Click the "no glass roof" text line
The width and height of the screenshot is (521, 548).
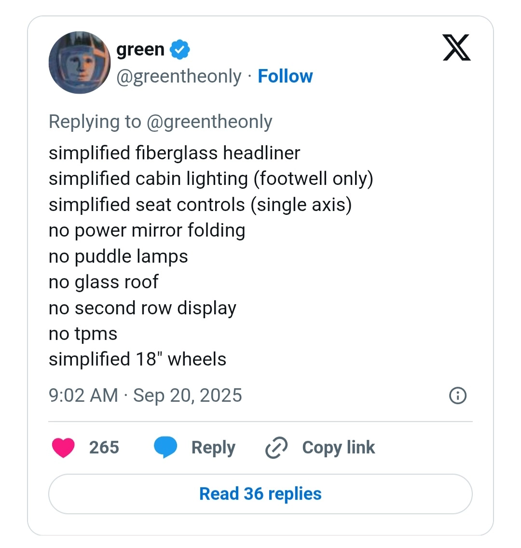point(103,282)
